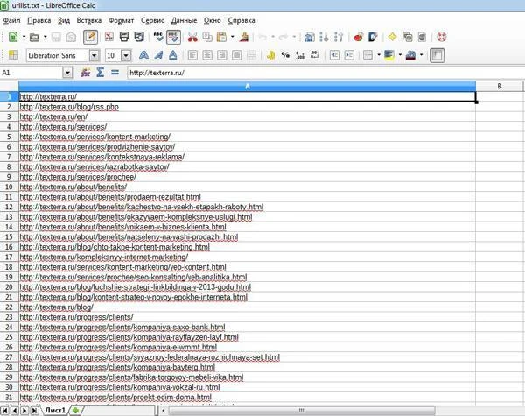Insert Chart icon
Screen dimensions: 525x416
[x=358, y=37]
